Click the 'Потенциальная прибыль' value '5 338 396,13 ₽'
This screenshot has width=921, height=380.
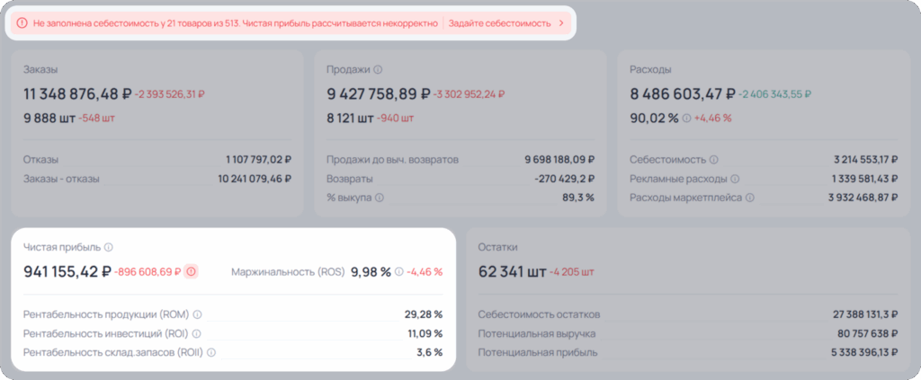coord(863,352)
